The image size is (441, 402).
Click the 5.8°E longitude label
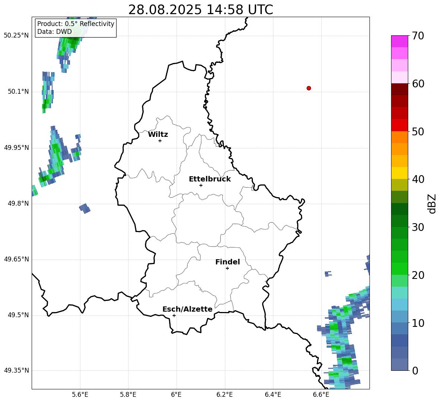pyautogui.click(x=128, y=395)
